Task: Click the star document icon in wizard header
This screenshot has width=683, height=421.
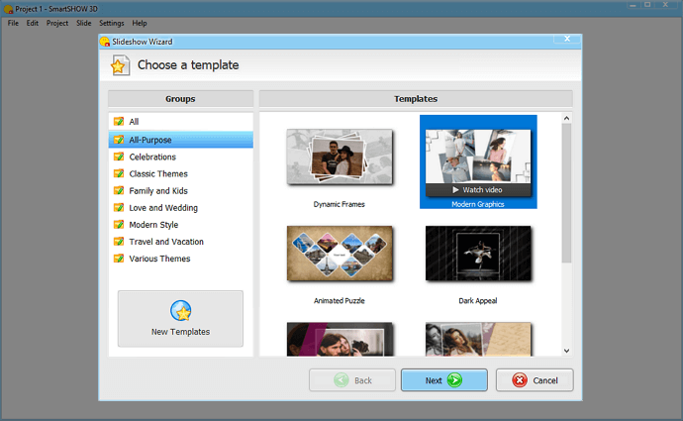Action: tap(120, 65)
